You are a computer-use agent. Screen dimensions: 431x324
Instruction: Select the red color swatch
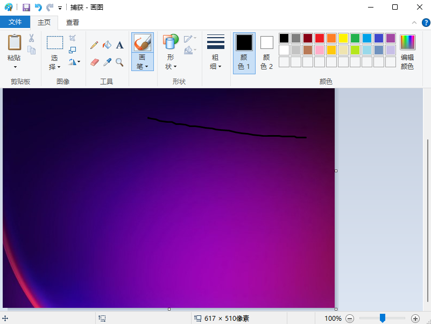point(319,37)
